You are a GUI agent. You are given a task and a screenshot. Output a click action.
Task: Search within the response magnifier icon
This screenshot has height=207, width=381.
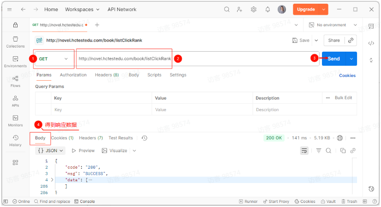(328, 151)
